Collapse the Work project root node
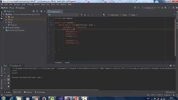The width and height of the screenshot is (178, 100). click(4, 14)
